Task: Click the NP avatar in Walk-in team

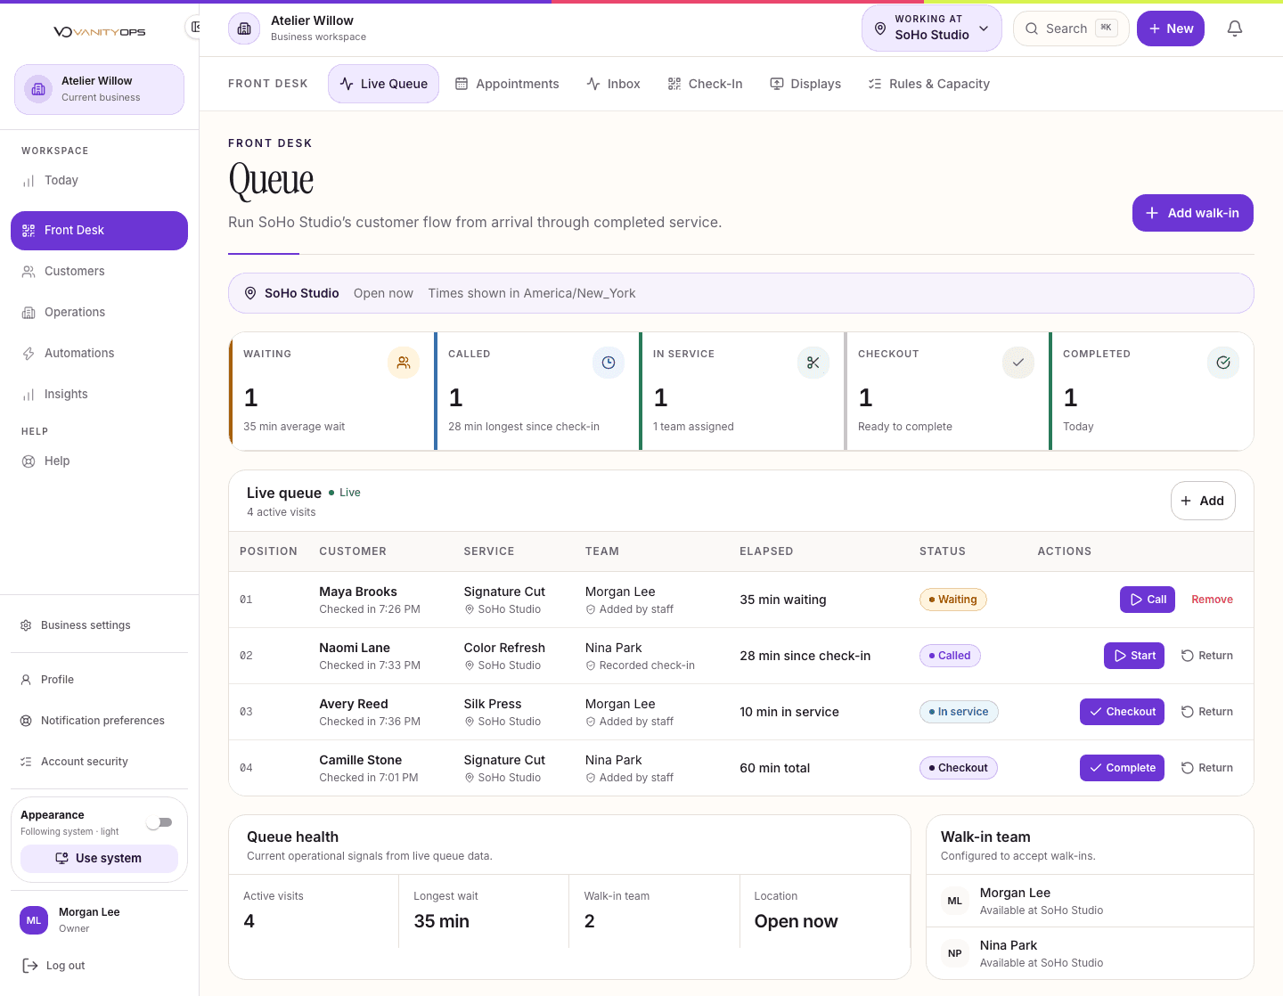Action: pyautogui.click(x=955, y=953)
